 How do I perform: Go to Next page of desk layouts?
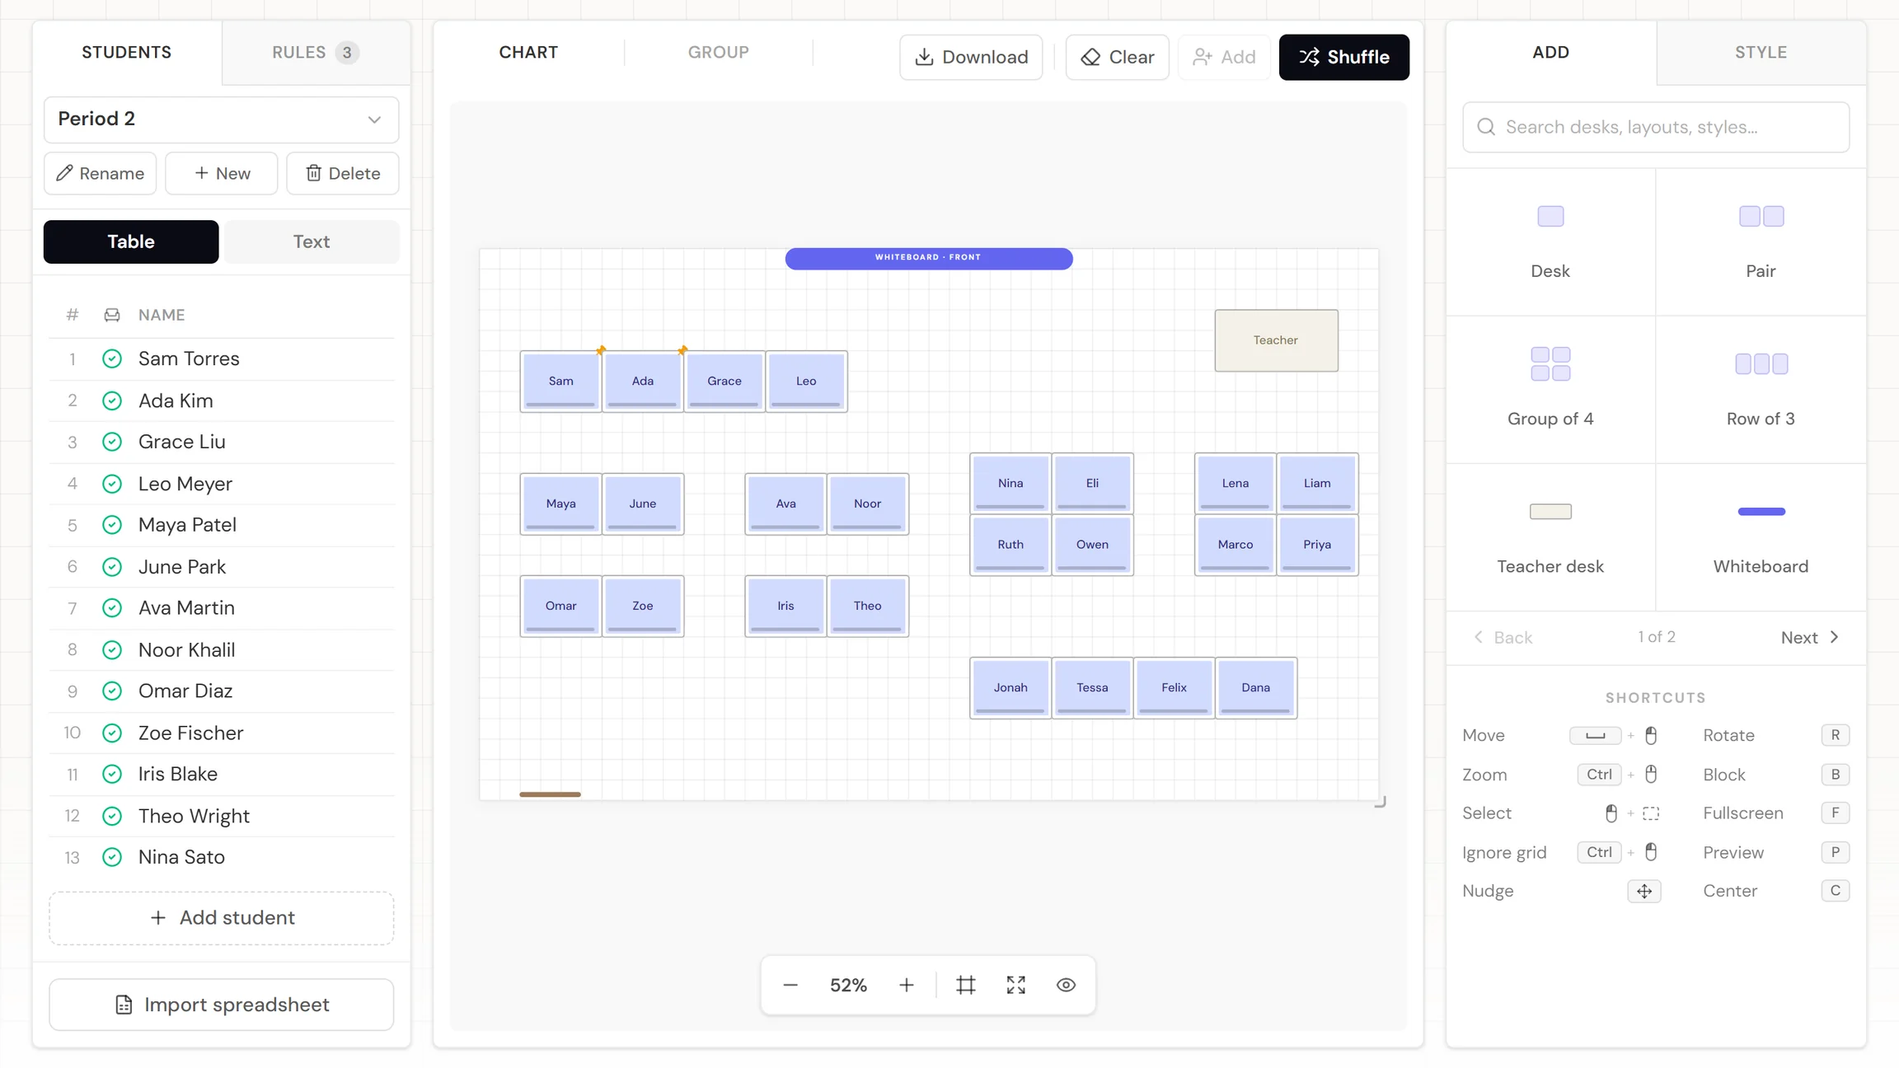(x=1809, y=637)
